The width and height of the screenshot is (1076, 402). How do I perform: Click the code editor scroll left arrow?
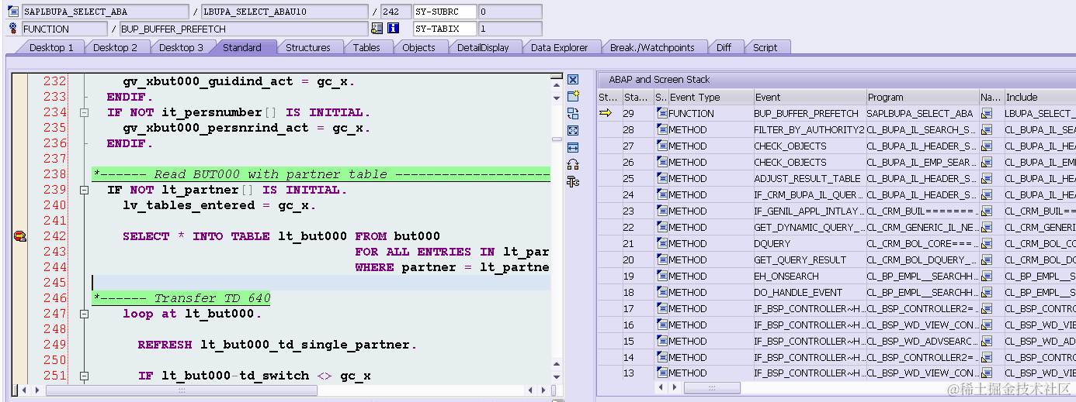click(25, 390)
